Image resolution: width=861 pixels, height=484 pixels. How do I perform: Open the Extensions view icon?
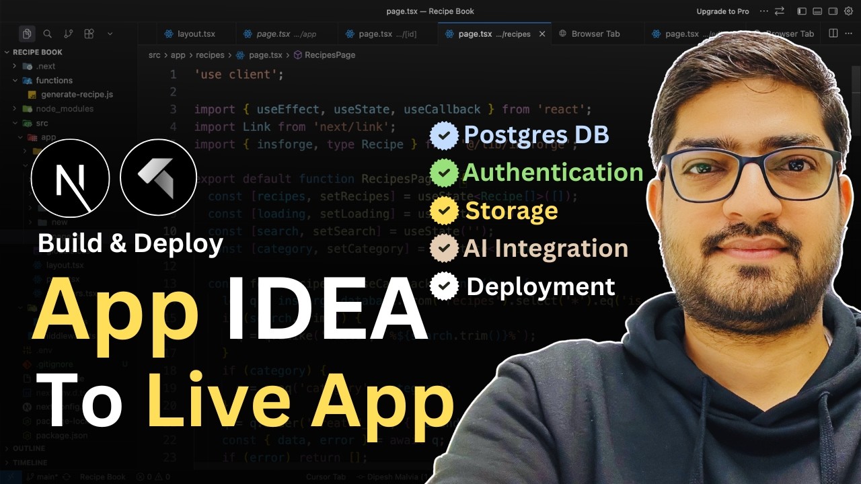[x=89, y=34]
